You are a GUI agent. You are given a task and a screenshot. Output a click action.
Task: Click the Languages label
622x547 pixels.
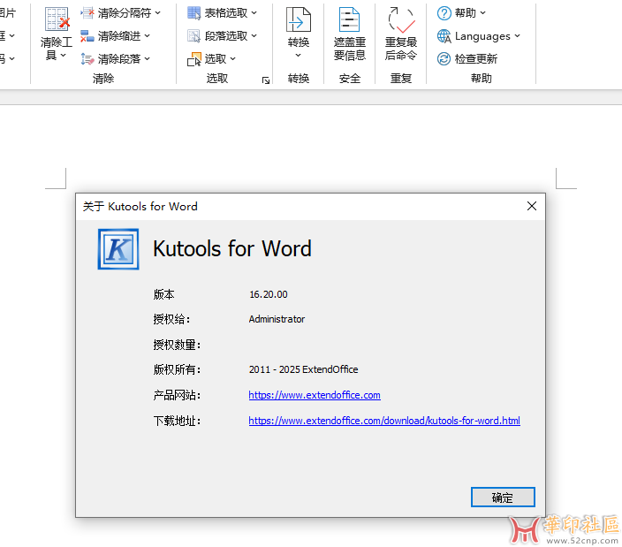(x=482, y=36)
